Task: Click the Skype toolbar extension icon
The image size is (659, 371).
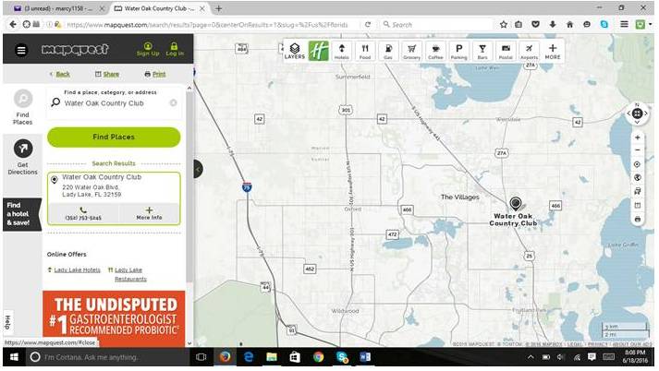Action: [x=604, y=25]
